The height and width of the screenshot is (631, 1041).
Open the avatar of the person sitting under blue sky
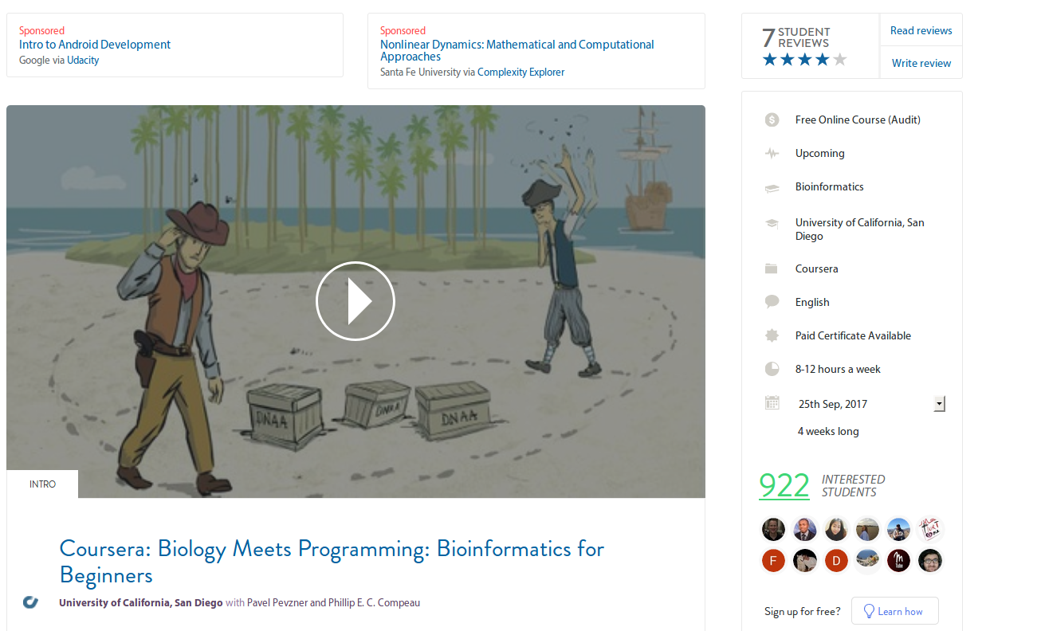[x=898, y=529]
